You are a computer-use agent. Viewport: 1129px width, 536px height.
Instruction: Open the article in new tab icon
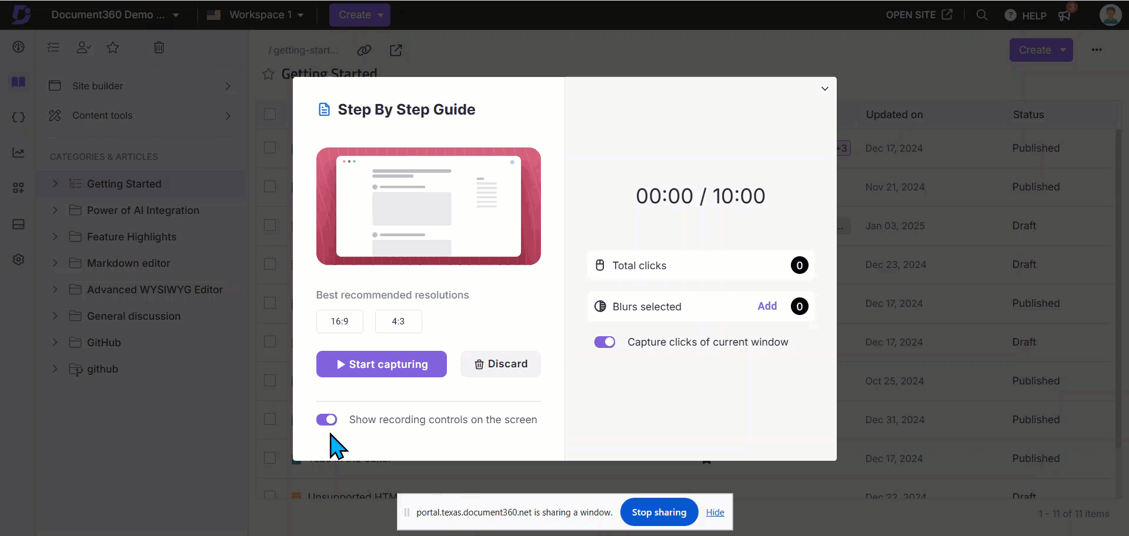coord(396,50)
